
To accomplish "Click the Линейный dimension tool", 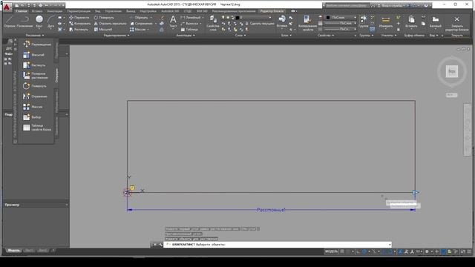I will click(191, 18).
